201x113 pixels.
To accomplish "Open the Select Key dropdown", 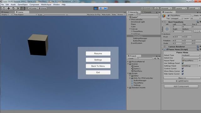I will (191, 58).
